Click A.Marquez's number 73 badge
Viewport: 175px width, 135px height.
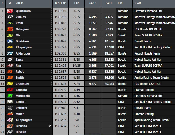click(10, 53)
